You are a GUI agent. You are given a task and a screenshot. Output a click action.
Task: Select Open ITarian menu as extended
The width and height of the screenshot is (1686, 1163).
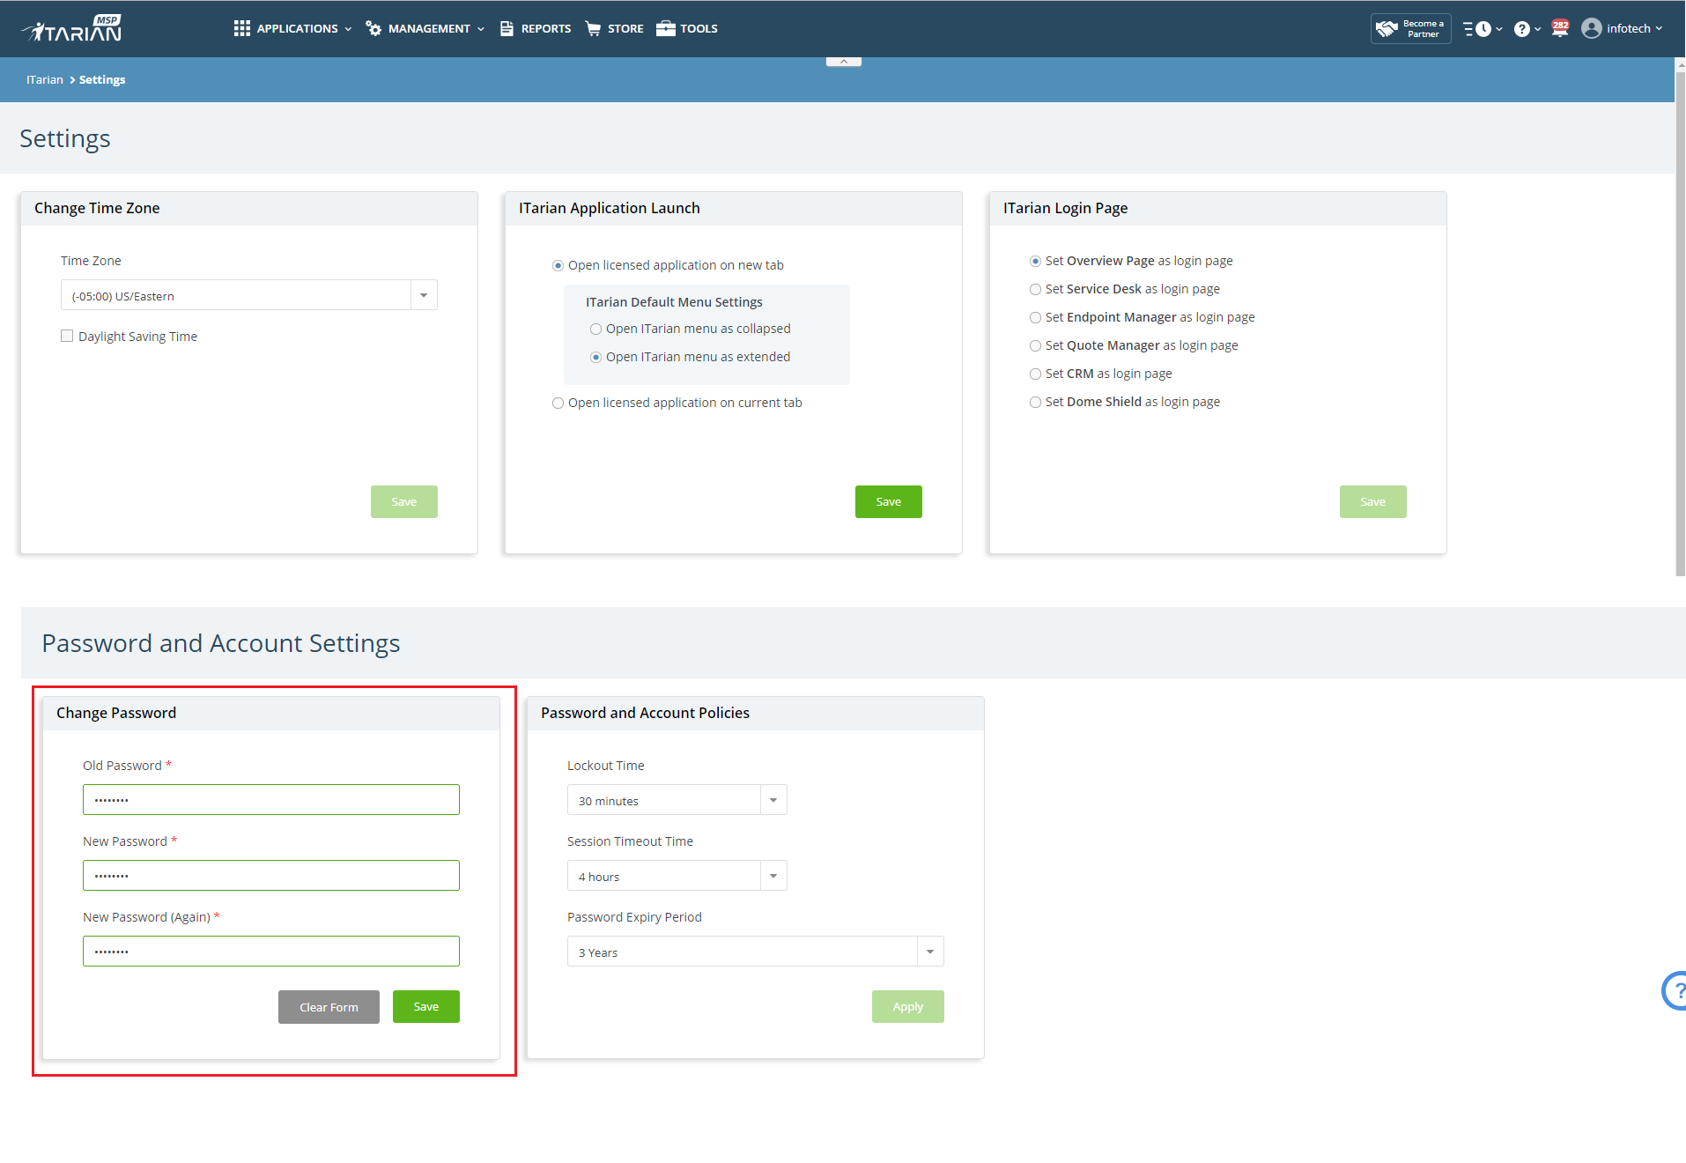[x=595, y=357]
